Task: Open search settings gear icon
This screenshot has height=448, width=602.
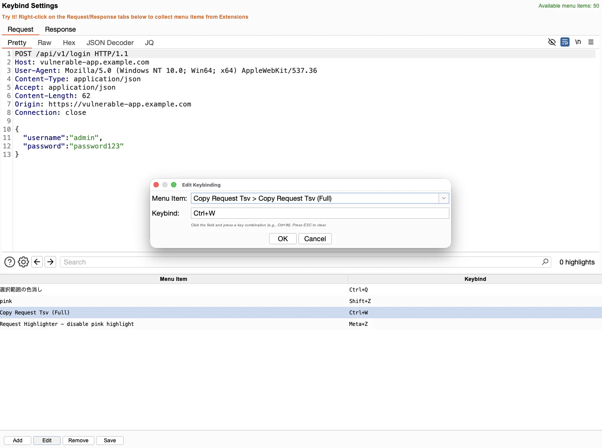Action: click(23, 262)
